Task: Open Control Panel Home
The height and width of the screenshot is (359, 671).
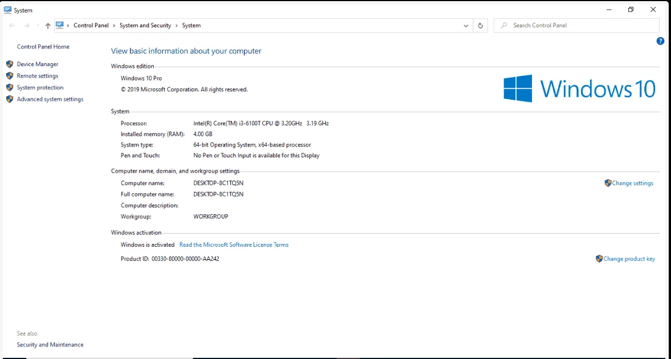Action: tap(43, 47)
